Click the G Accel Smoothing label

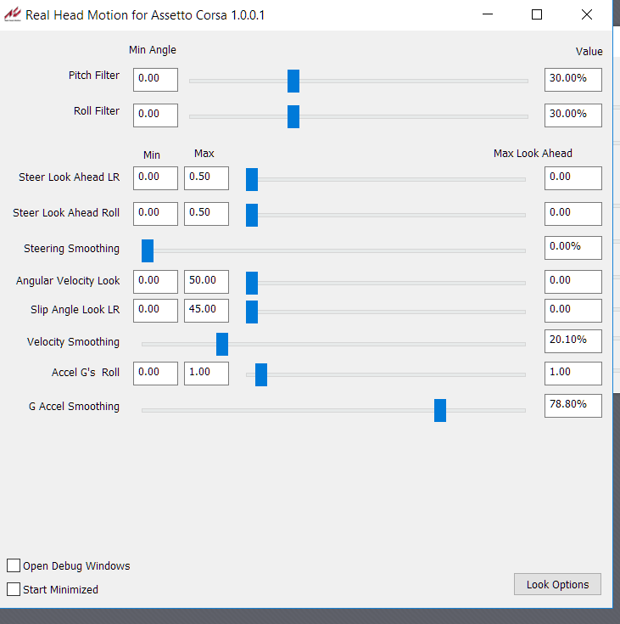[x=74, y=407]
